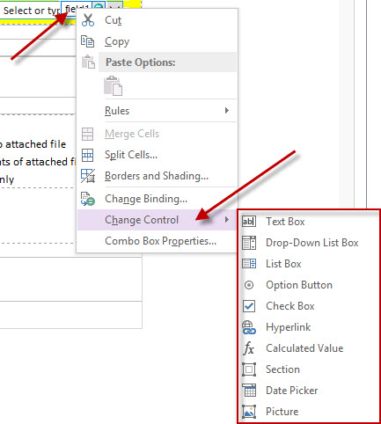Click the Split Cells grid icon
Image resolution: width=381 pixels, height=424 pixels.
pyautogui.click(x=87, y=155)
